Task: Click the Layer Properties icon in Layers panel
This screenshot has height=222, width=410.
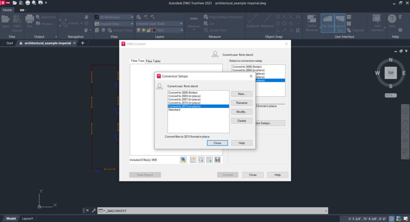Action: [x=139, y=17]
